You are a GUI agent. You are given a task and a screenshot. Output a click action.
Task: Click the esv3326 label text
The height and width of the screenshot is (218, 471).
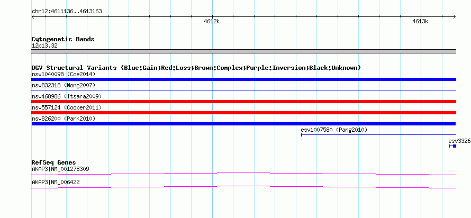[x=459, y=141]
